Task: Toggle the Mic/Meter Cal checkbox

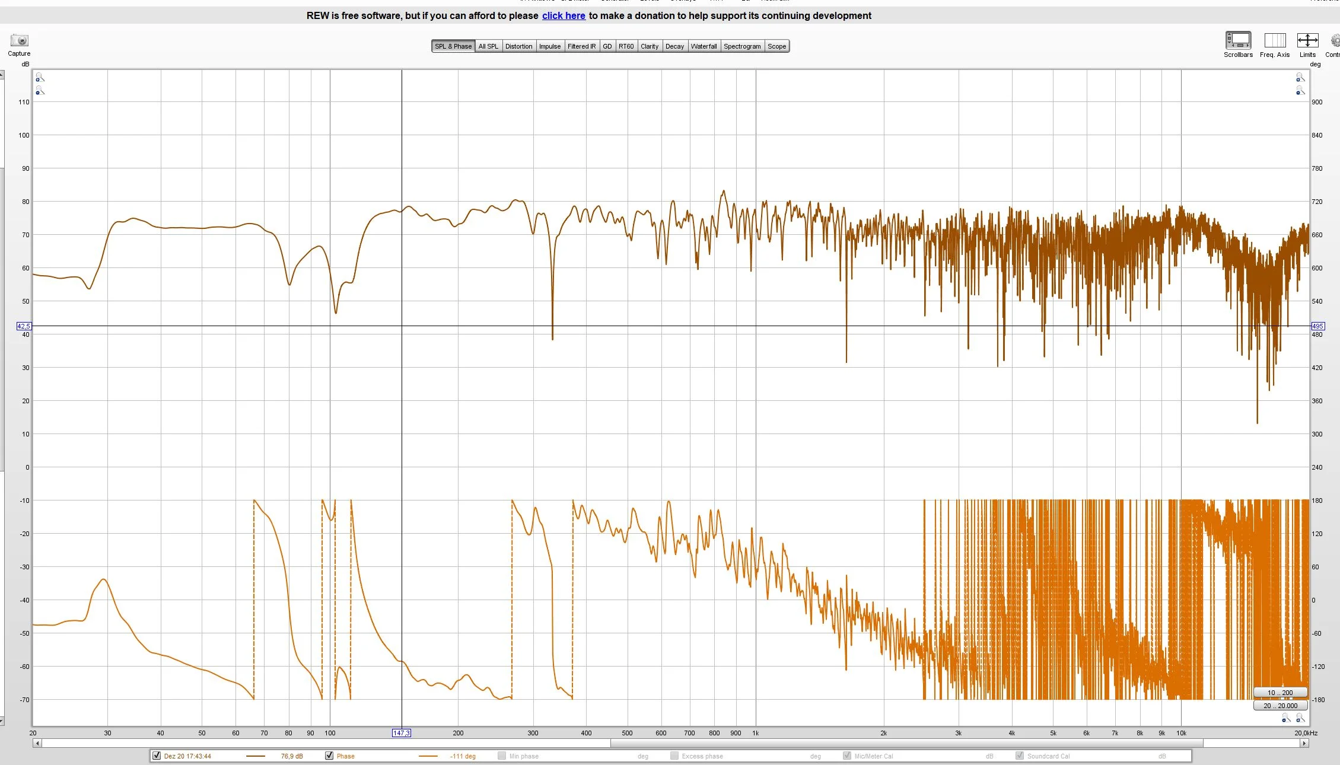Action: [x=847, y=756]
